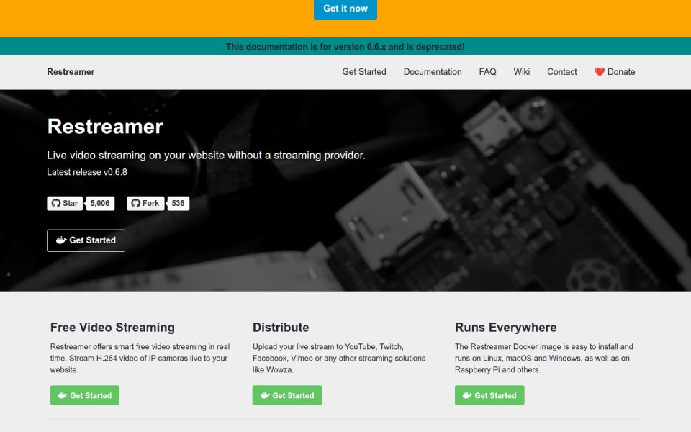691x432 pixels.
Task: Click whale icon in Free Video Streaming button
Action: point(63,395)
